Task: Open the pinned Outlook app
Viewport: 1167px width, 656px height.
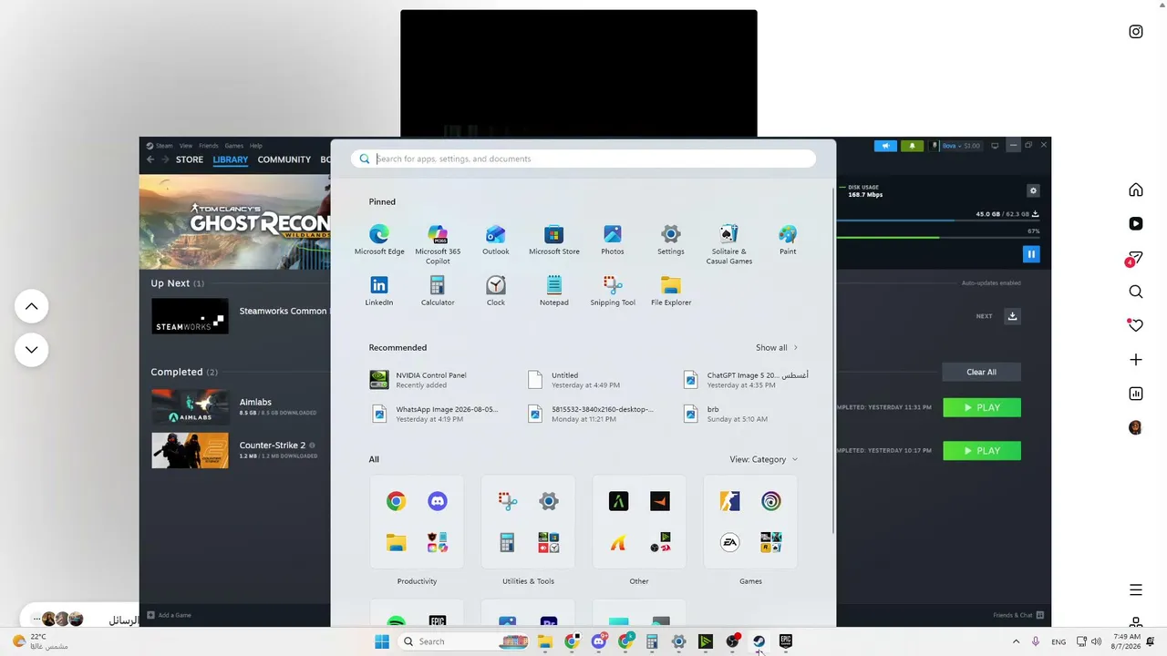Action: click(496, 240)
